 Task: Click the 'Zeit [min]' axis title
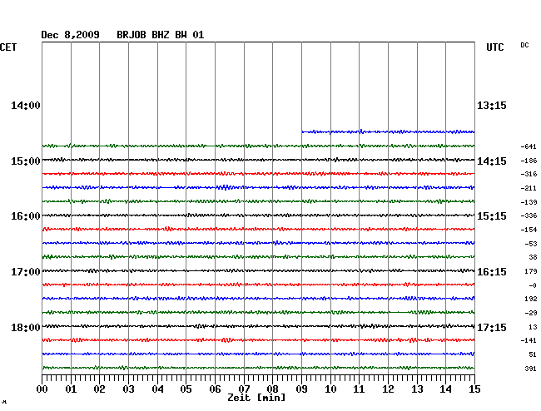pos(256,398)
